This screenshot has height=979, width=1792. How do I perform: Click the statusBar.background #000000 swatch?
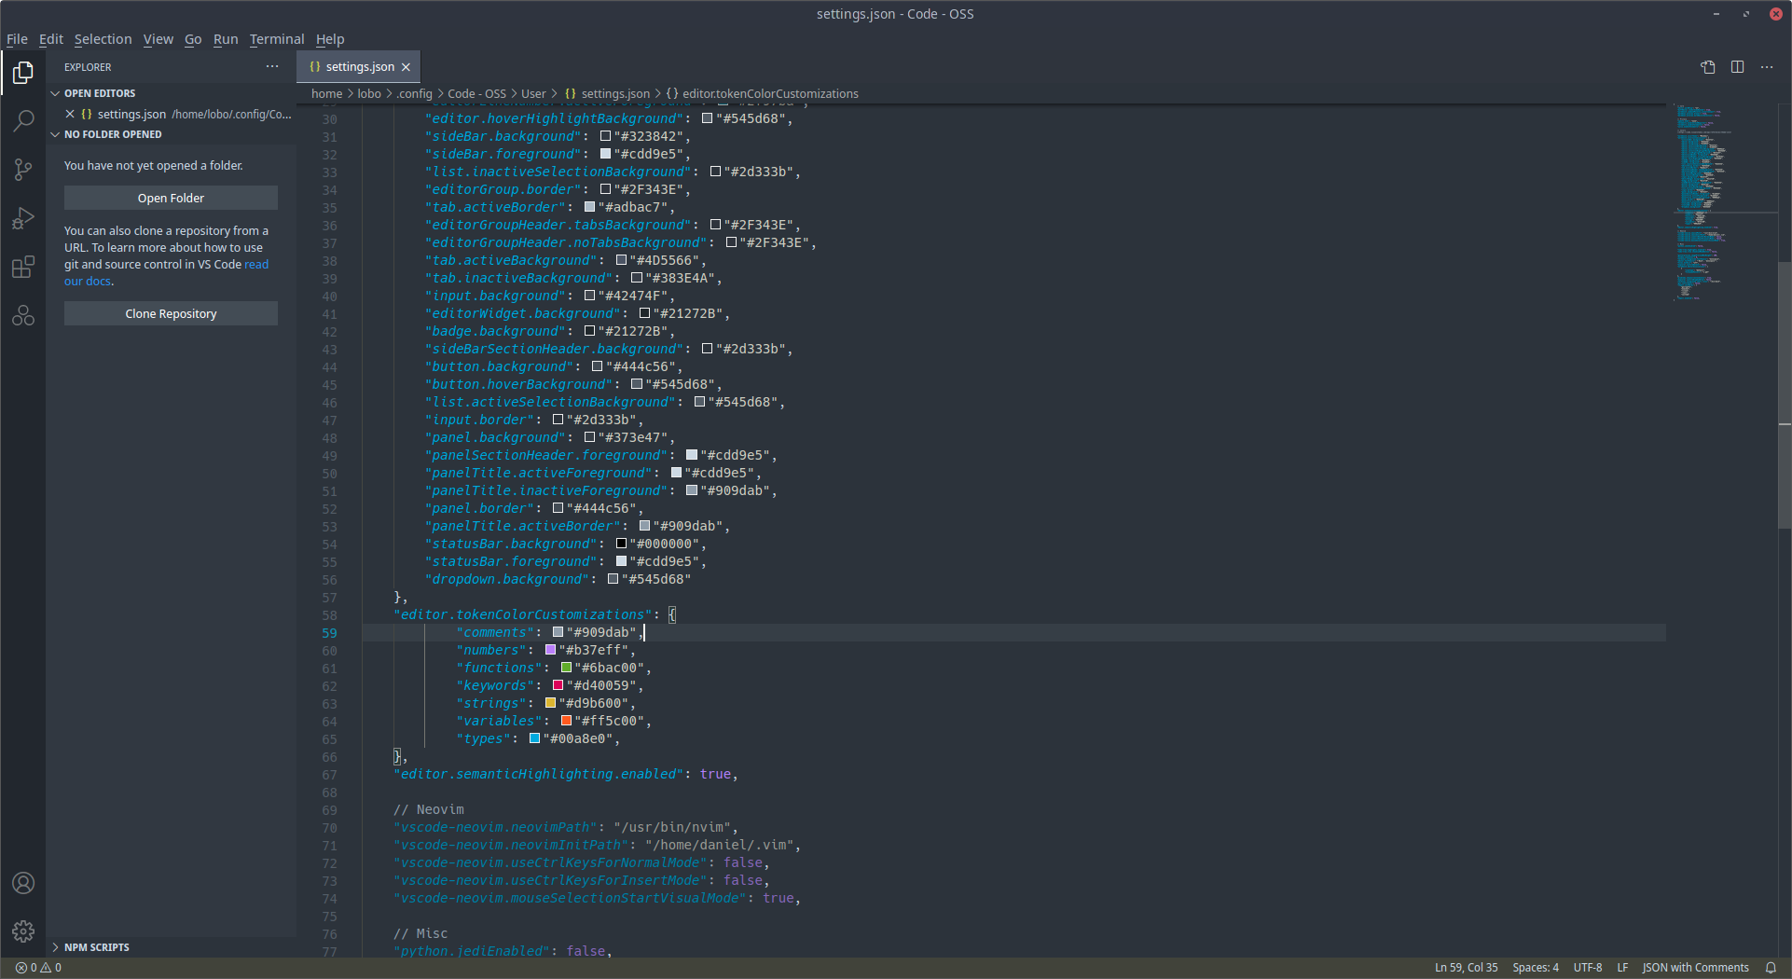coord(621,544)
